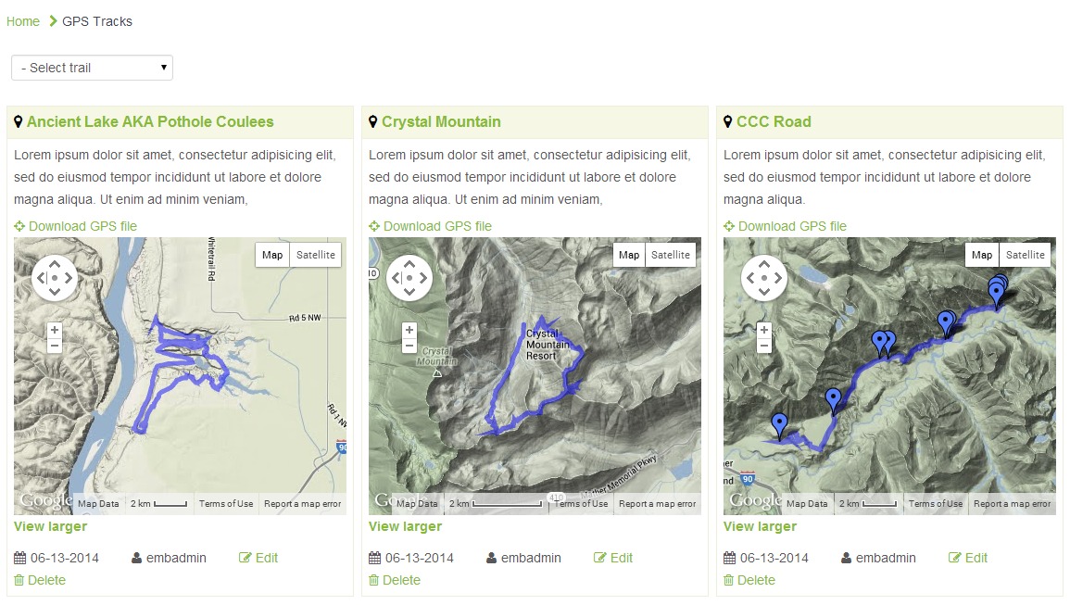Go to Home breadcrumb link

[23, 21]
